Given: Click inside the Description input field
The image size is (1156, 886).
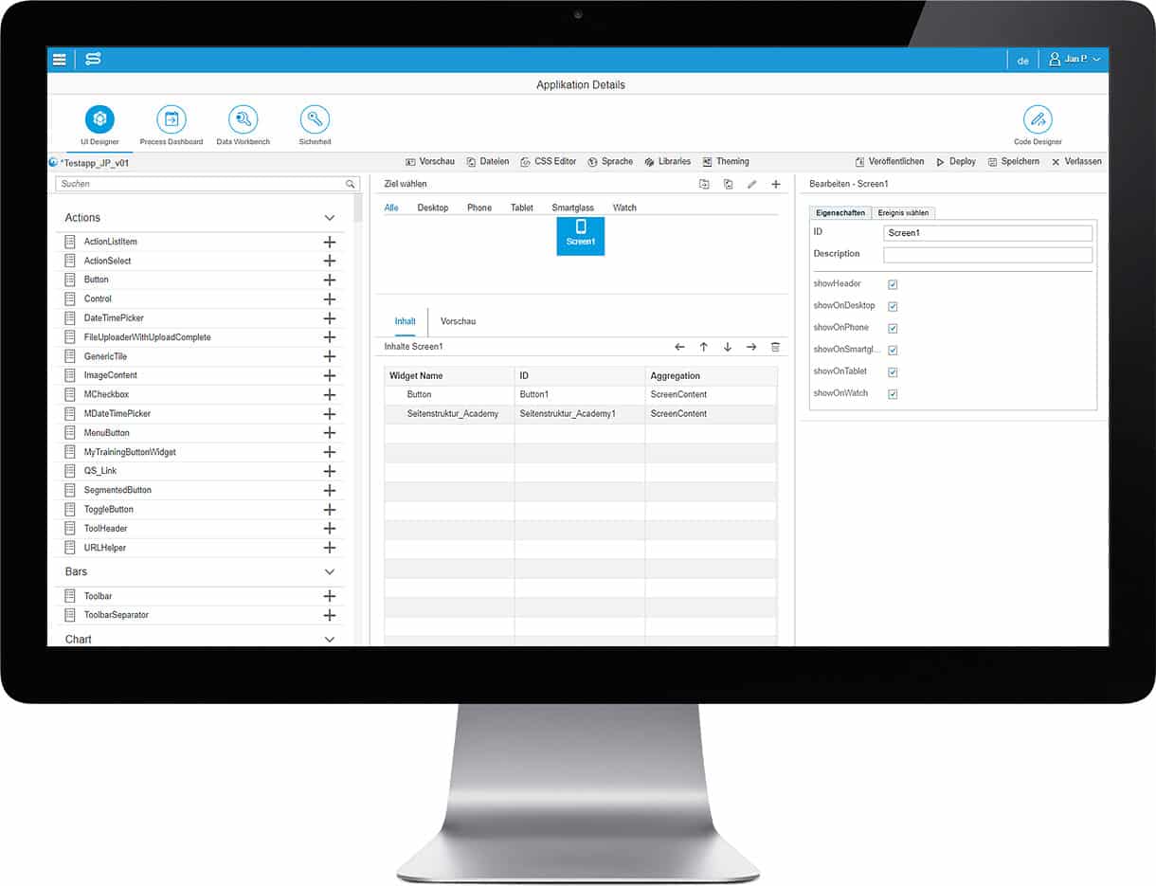Looking at the screenshot, I should tap(987, 254).
